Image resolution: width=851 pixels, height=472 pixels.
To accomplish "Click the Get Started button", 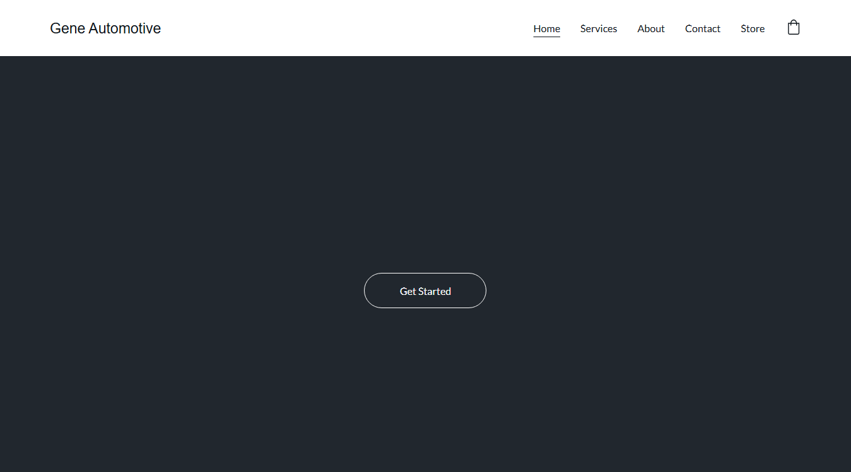I will [x=425, y=291].
